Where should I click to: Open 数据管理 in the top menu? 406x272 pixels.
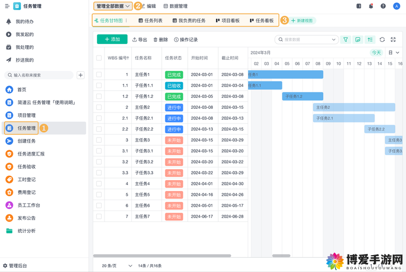point(176,6)
